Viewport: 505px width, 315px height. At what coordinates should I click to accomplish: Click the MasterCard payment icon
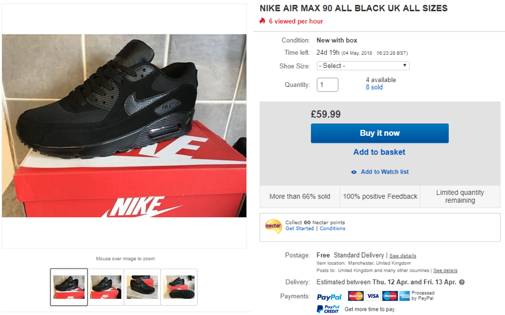[x=356, y=296]
